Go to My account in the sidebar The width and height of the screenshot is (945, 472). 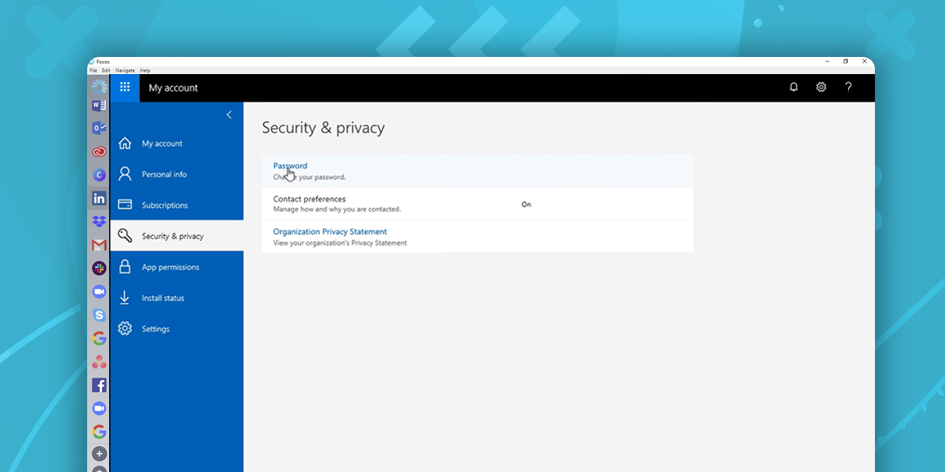(177, 143)
